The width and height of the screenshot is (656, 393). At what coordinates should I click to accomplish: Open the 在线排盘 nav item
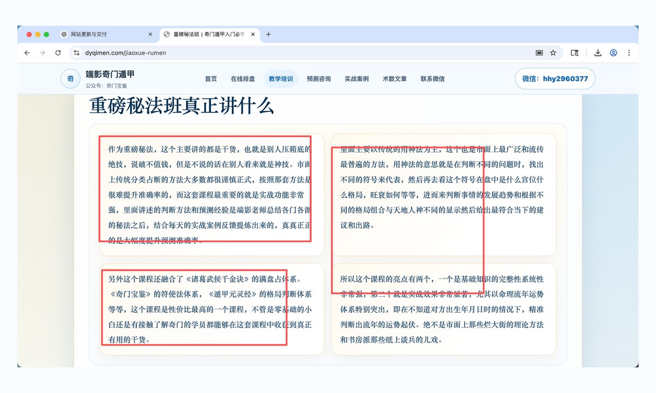point(243,79)
